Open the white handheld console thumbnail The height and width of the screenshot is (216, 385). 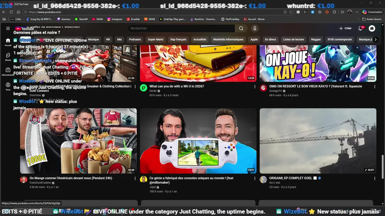pyautogui.click(x=198, y=141)
